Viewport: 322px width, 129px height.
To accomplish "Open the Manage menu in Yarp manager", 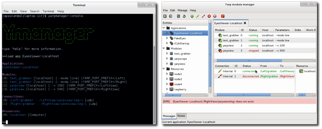I will (182, 10).
